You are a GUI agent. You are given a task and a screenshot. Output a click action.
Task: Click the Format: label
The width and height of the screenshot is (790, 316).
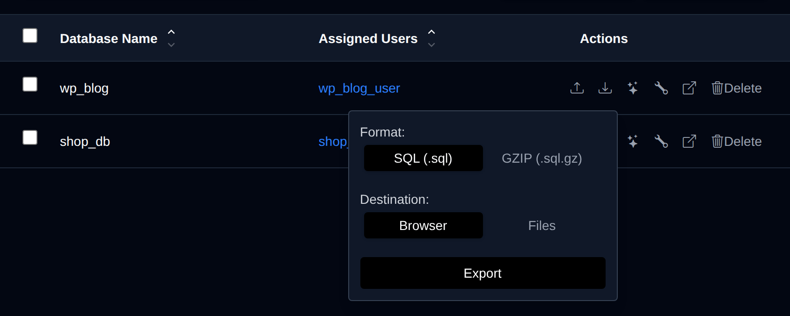[382, 132]
